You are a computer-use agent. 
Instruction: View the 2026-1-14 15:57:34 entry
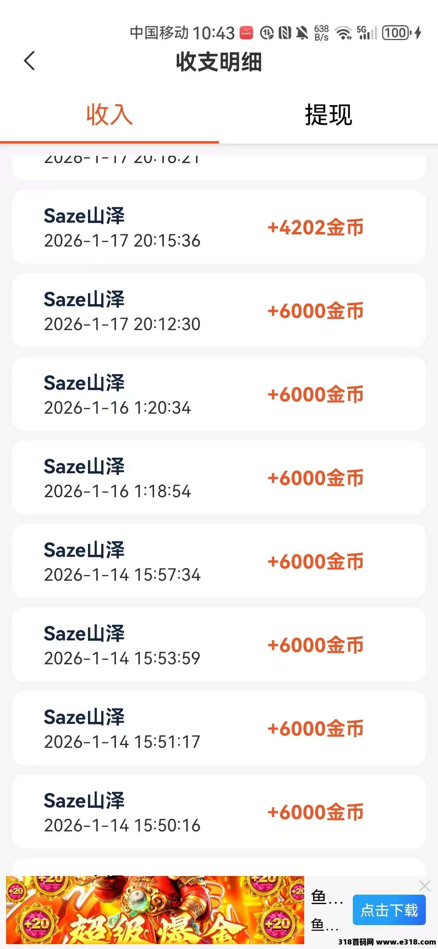(219, 561)
